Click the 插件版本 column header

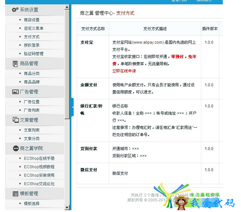tap(210, 29)
